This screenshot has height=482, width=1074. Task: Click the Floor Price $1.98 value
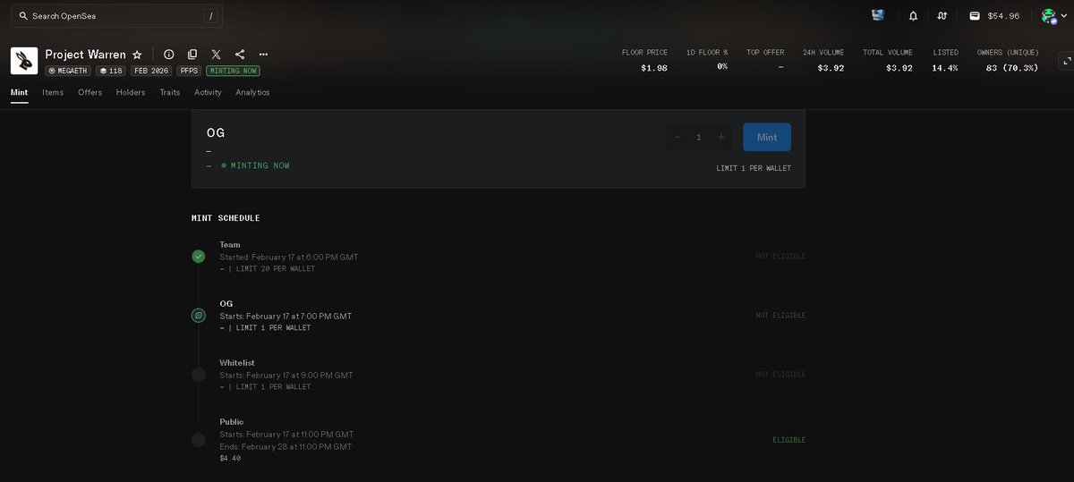coord(654,68)
